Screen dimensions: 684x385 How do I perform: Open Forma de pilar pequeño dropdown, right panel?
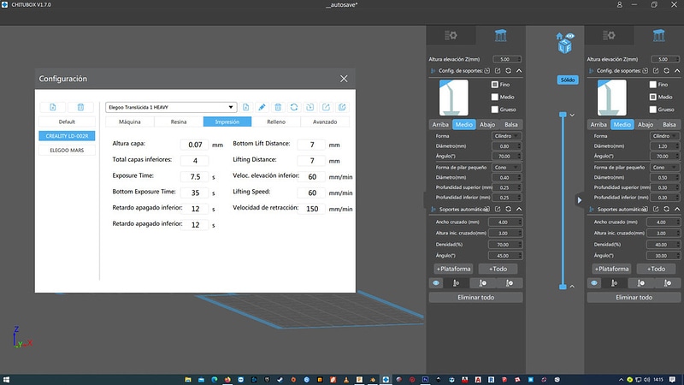(x=665, y=167)
